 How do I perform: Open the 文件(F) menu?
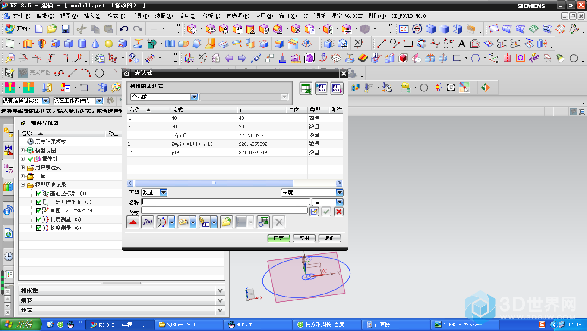(x=21, y=16)
